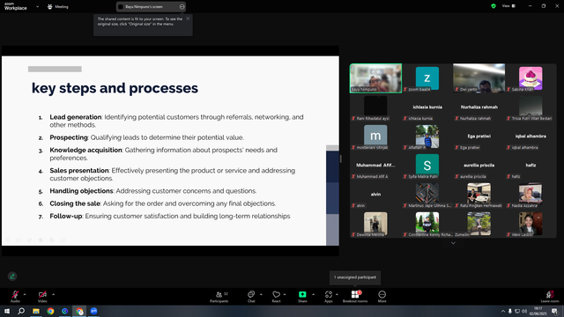Select Ega pratiwi participant tile

[479, 136]
